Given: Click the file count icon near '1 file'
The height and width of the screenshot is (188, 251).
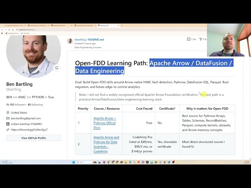Looking at the screenshot, I should point(189,39).
